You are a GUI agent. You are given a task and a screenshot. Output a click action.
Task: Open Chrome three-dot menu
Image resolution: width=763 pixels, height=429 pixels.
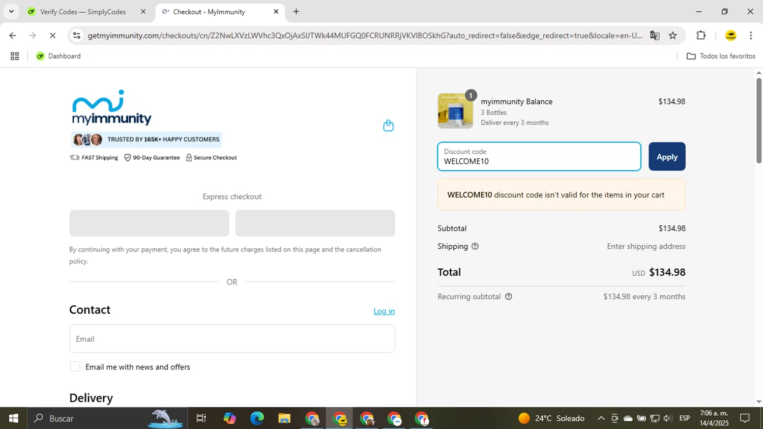coord(751,36)
